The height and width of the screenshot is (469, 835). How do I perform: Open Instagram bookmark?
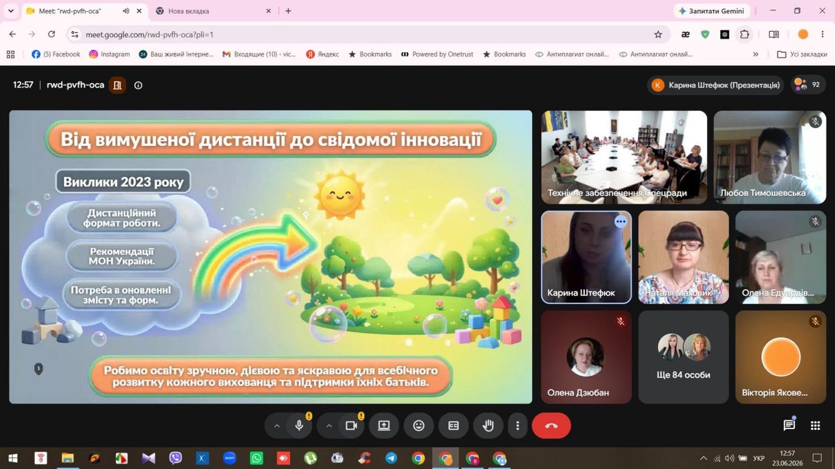(110, 54)
